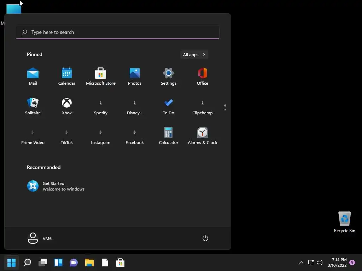Click the Type here to search box
This screenshot has height=271, width=362.
(x=118, y=32)
